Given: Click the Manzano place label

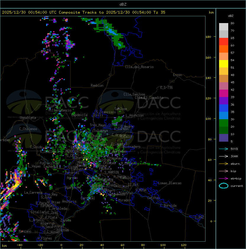Looking at the screenshot, I should pyautogui.click(x=25, y=231).
